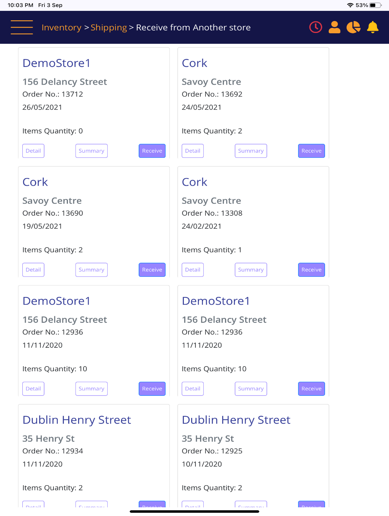
Task: Open Summary for order 13308
Action: [x=251, y=270]
